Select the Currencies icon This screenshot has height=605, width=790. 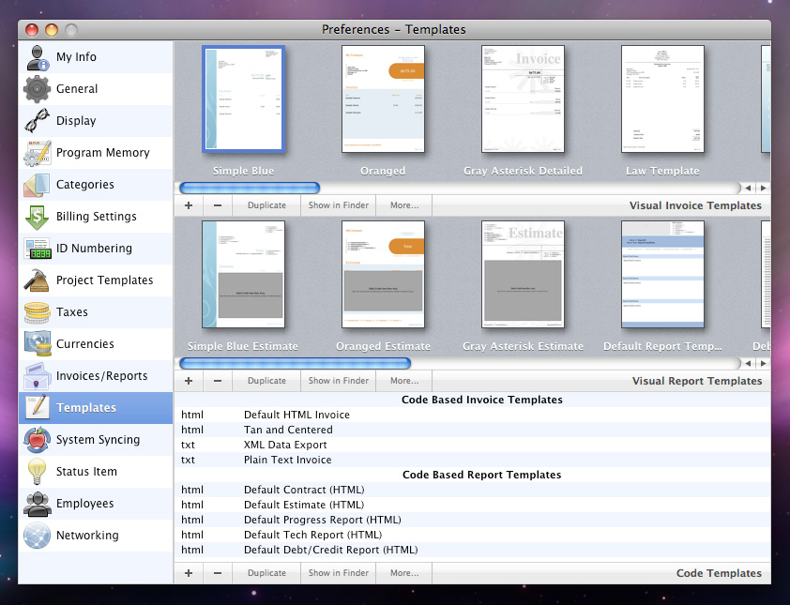(x=37, y=344)
